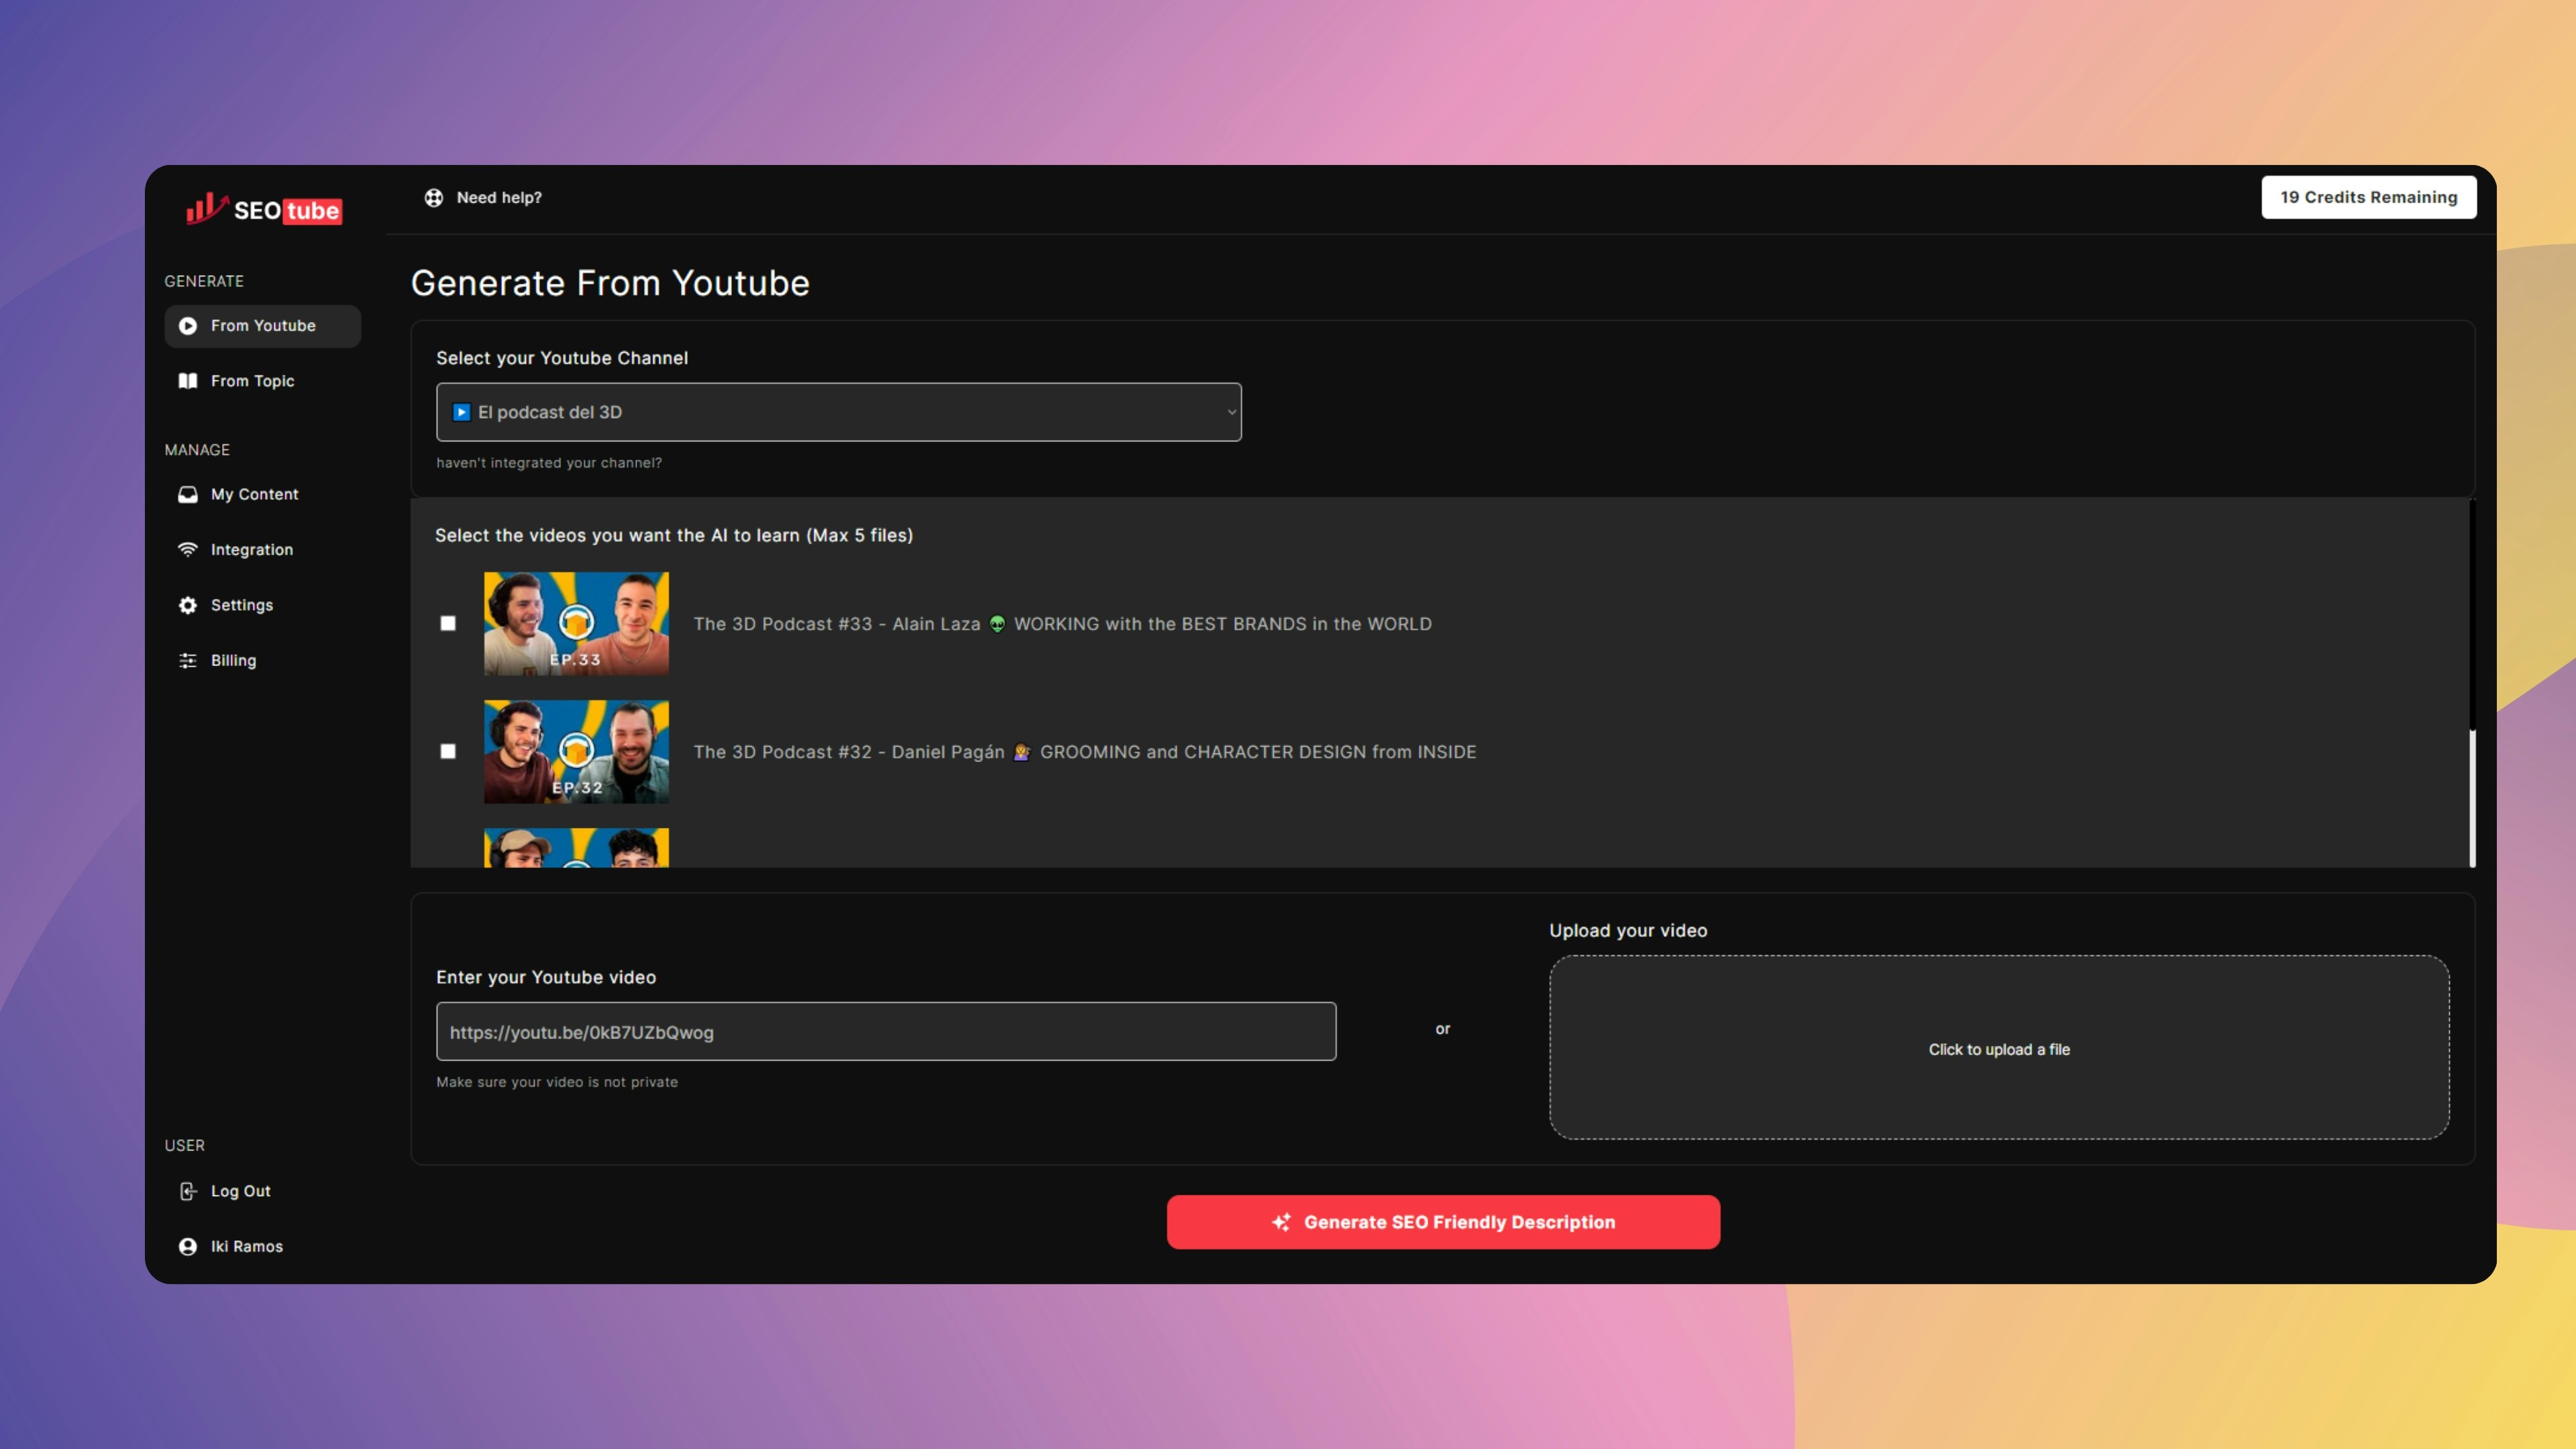Go to the My Content section
This screenshot has width=2576, height=1449.
[x=254, y=494]
